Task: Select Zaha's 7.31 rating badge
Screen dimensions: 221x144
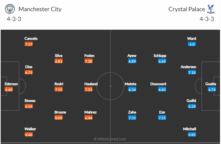Action: click(132, 117)
